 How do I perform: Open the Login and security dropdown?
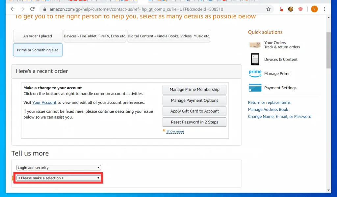point(58,167)
